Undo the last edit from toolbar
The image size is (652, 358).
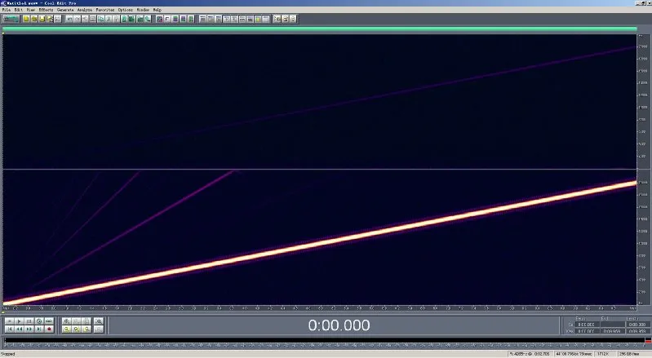70,19
